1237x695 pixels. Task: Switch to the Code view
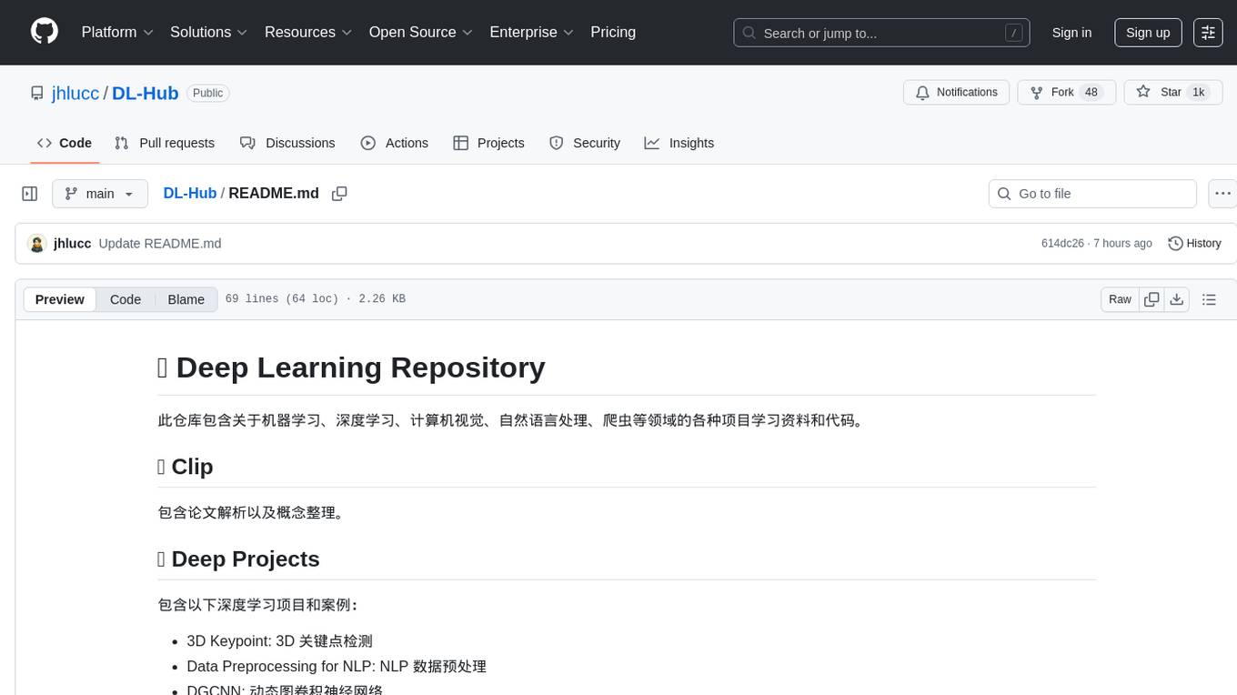tap(126, 299)
